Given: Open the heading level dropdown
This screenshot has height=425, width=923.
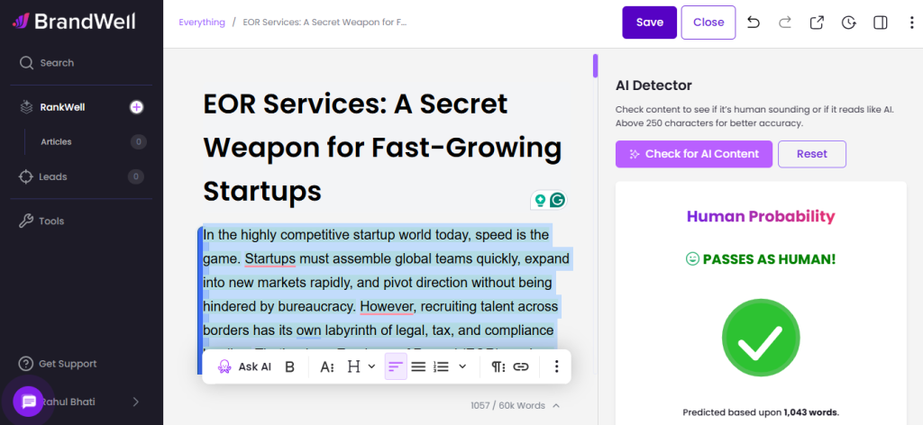Looking at the screenshot, I should 359,366.
